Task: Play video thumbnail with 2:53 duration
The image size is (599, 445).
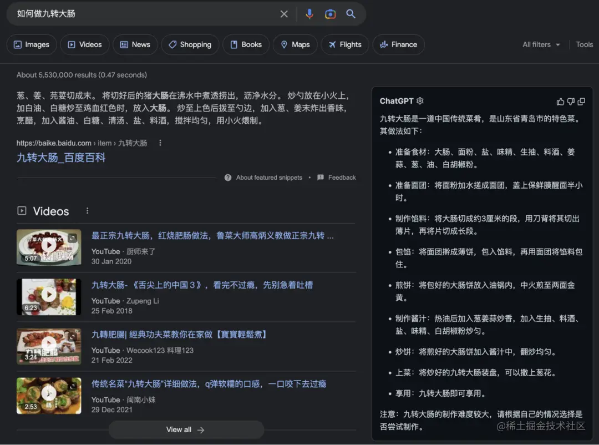Action: coord(49,396)
